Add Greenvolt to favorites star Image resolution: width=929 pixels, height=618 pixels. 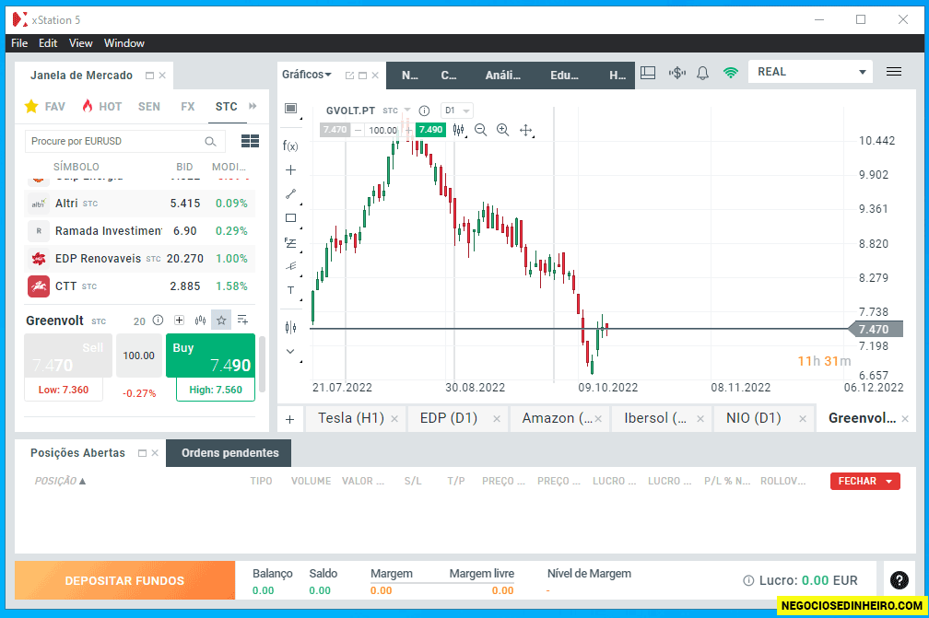(x=221, y=321)
